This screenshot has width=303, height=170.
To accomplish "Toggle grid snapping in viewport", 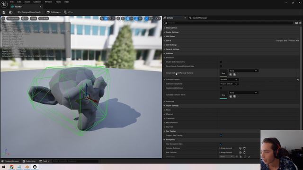I will (x=127, y=18).
